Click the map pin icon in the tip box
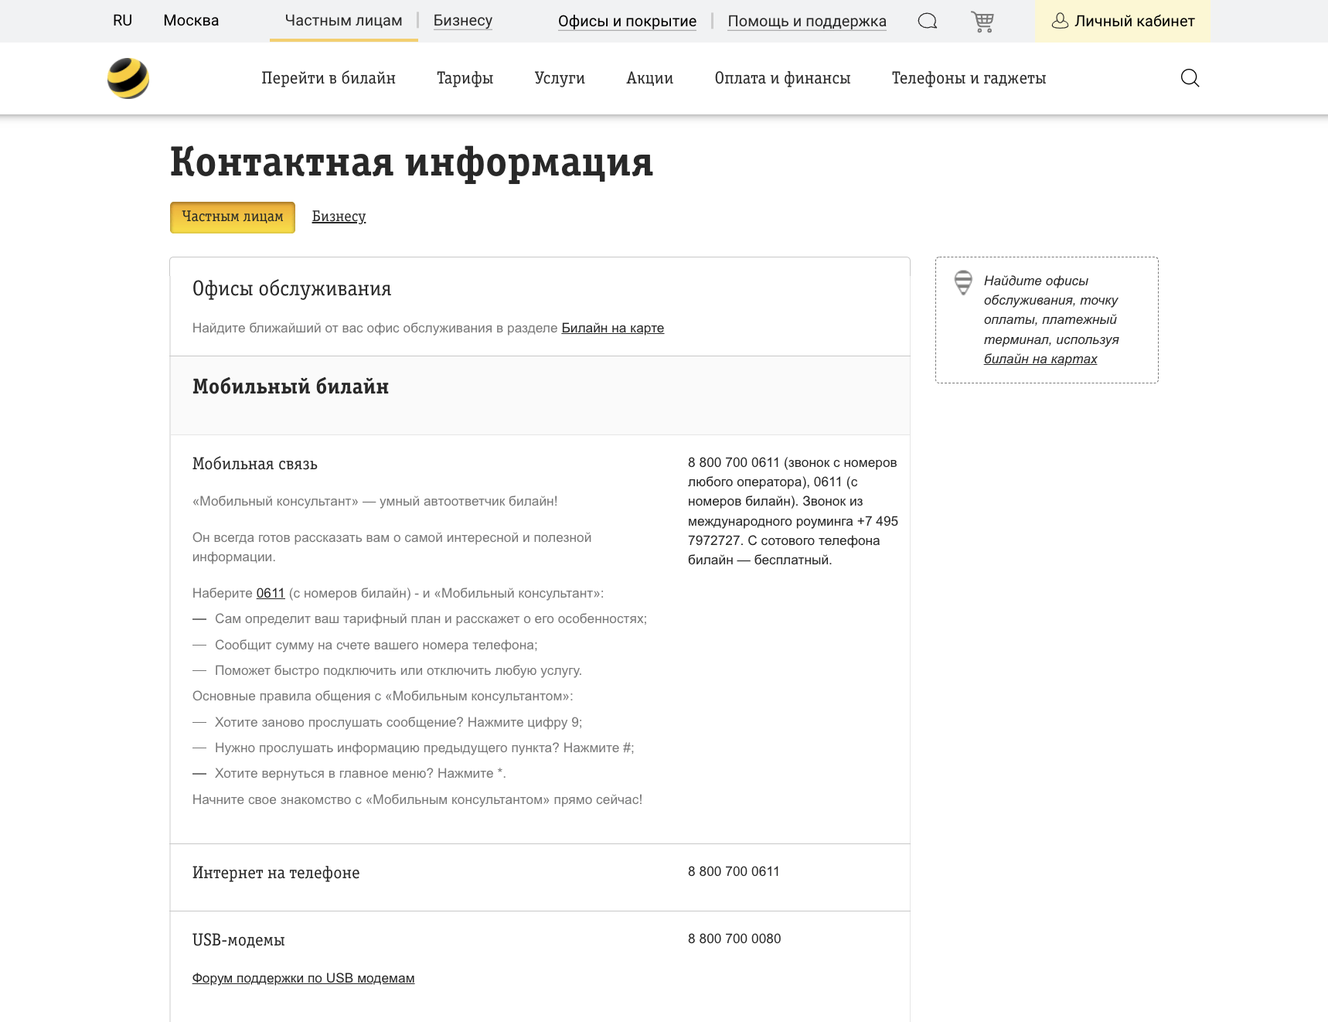Viewport: 1328px width, 1022px height. [963, 283]
